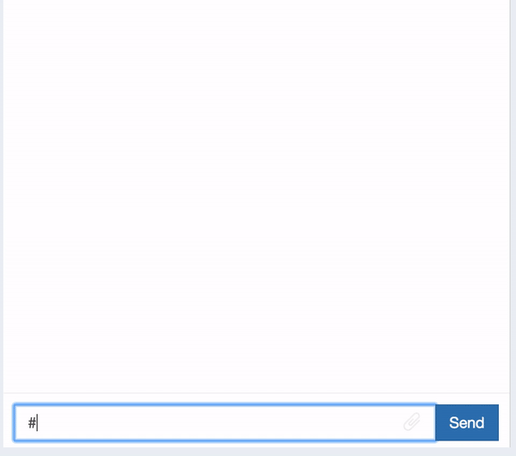Click the blank chat history pane
This screenshot has width=516, height=456.
(256, 196)
